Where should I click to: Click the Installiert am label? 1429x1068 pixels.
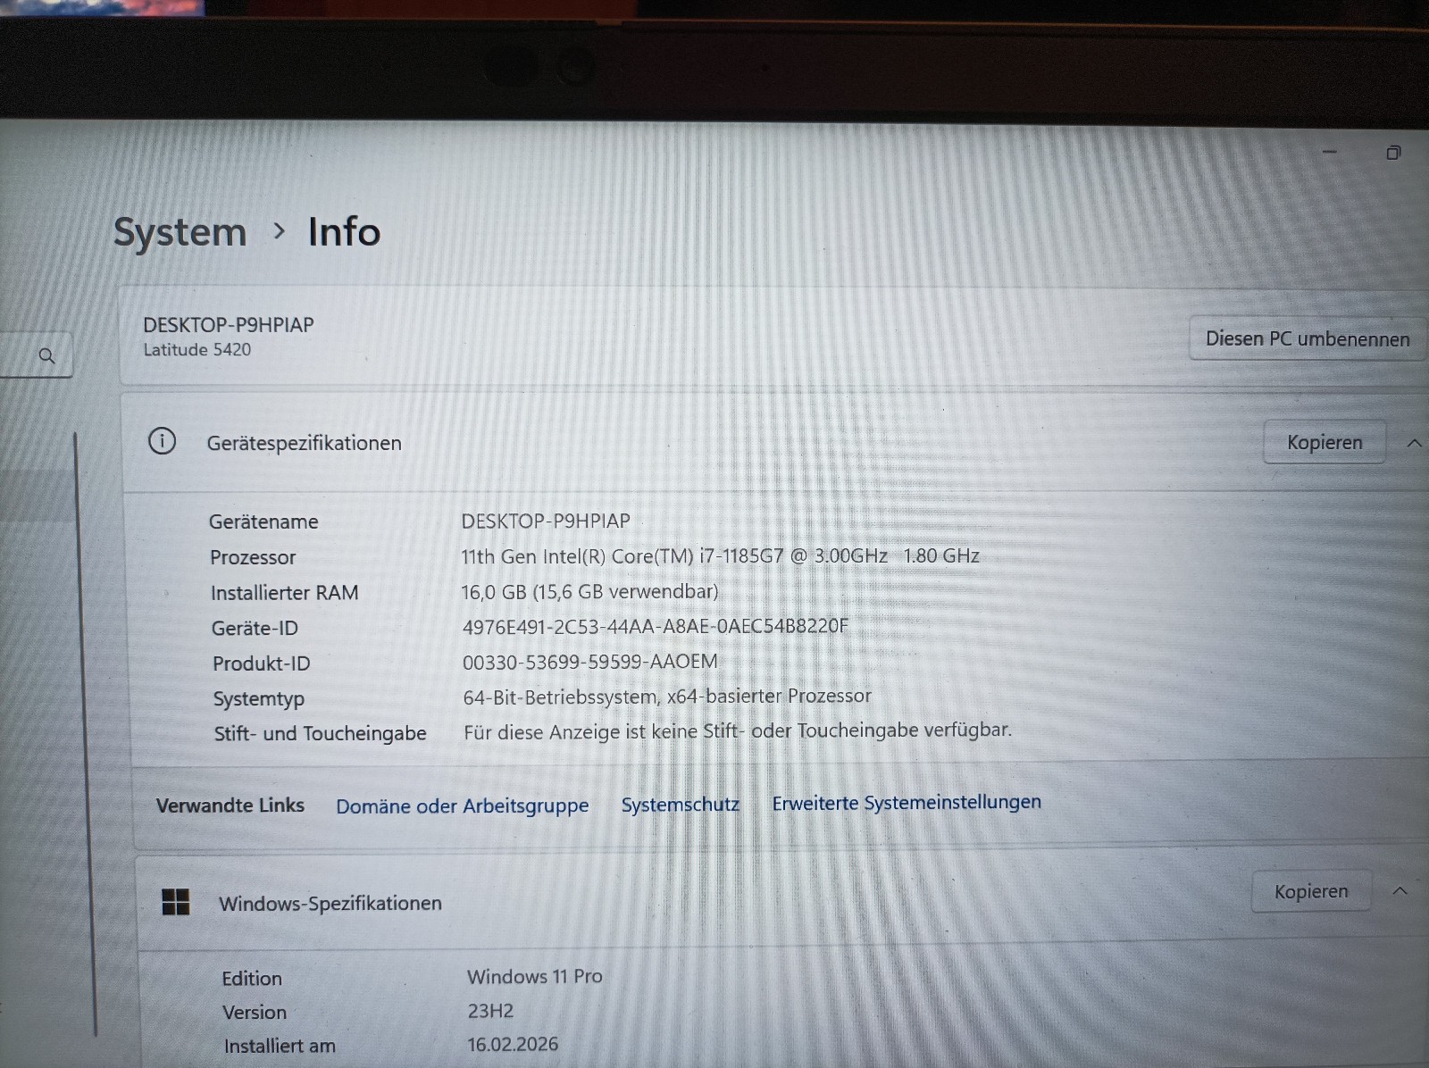coord(280,1047)
